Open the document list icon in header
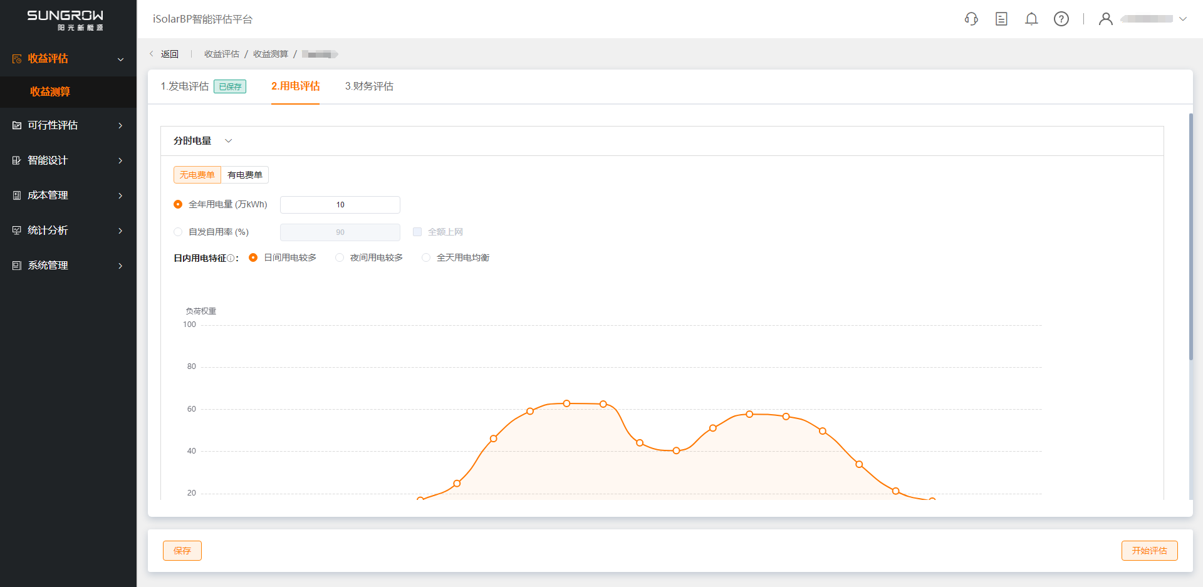Image resolution: width=1203 pixels, height=587 pixels. [1001, 19]
